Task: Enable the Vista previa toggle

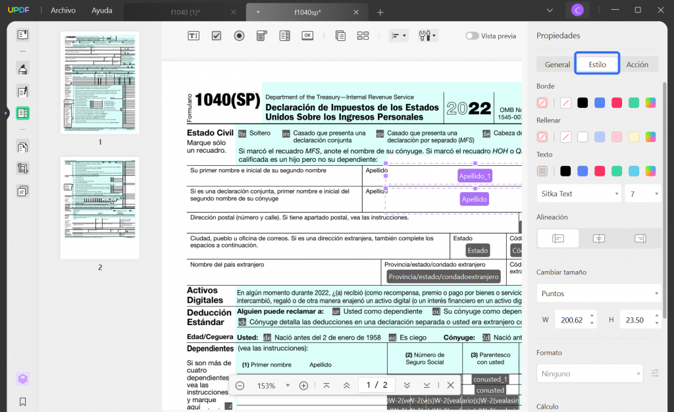Action: [x=473, y=37]
